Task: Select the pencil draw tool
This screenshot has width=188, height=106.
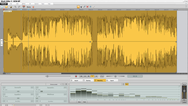Action: [94, 7]
